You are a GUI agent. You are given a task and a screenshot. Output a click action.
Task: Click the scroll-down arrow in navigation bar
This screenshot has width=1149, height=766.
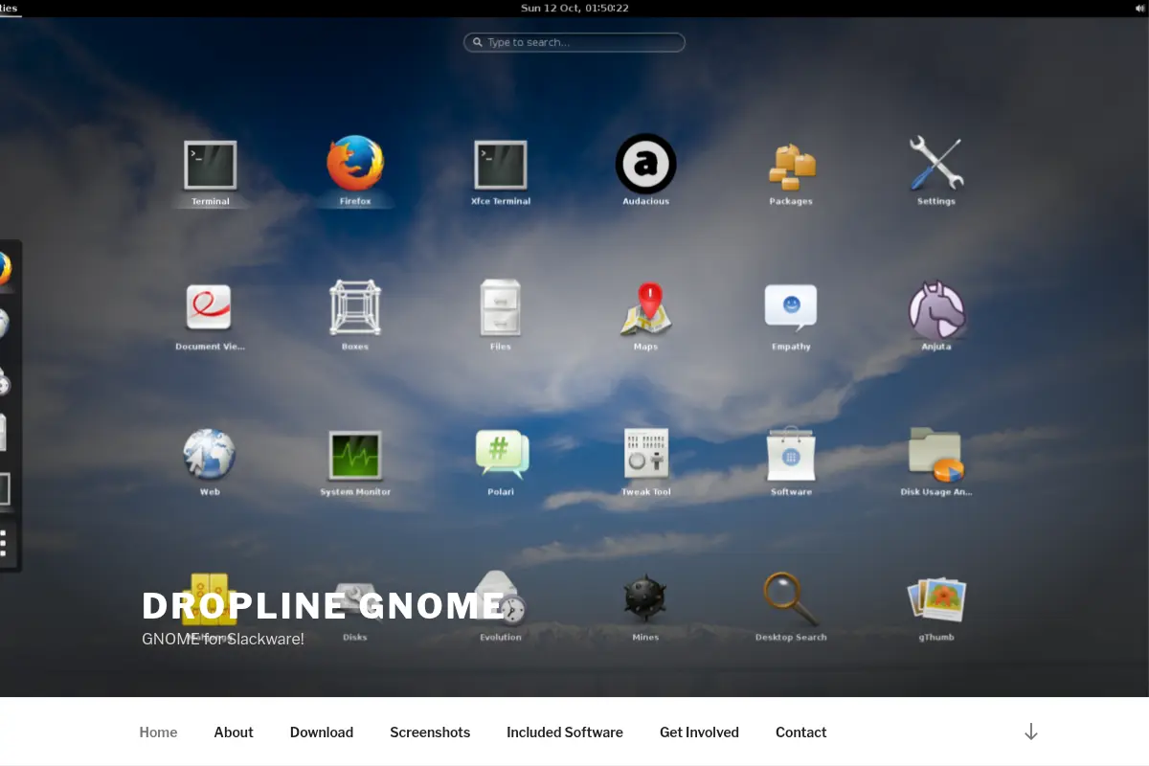click(1031, 732)
